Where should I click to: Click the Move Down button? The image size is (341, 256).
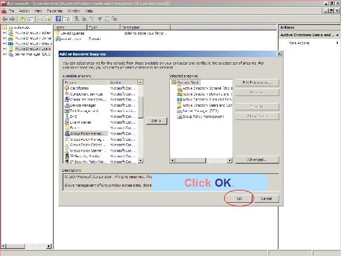(x=257, y=116)
